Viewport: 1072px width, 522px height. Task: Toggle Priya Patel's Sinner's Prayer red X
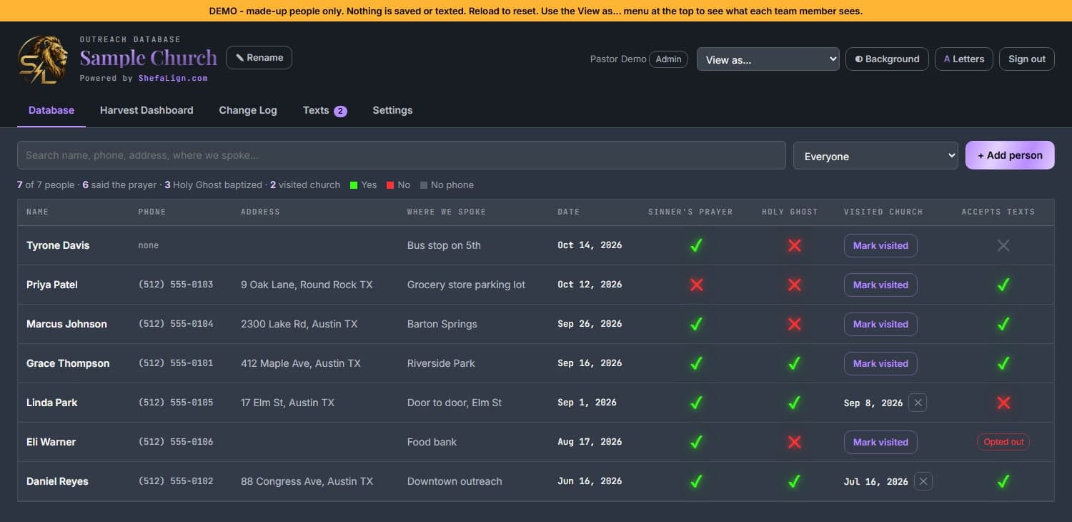696,285
